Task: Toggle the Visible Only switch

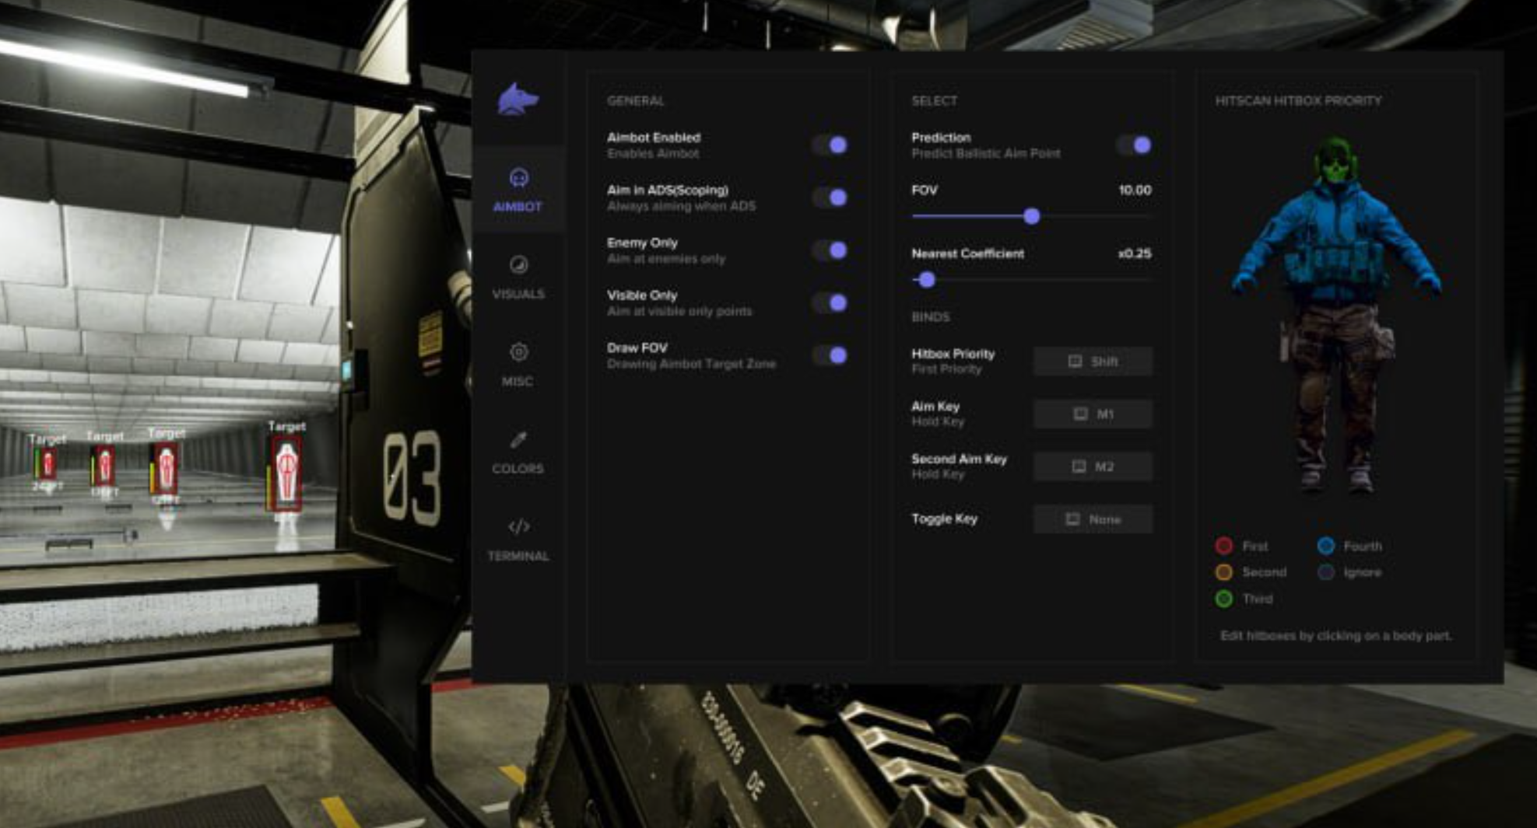Action: (830, 303)
